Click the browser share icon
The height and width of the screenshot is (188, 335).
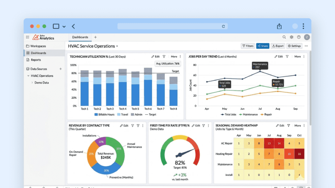tap(279, 26)
